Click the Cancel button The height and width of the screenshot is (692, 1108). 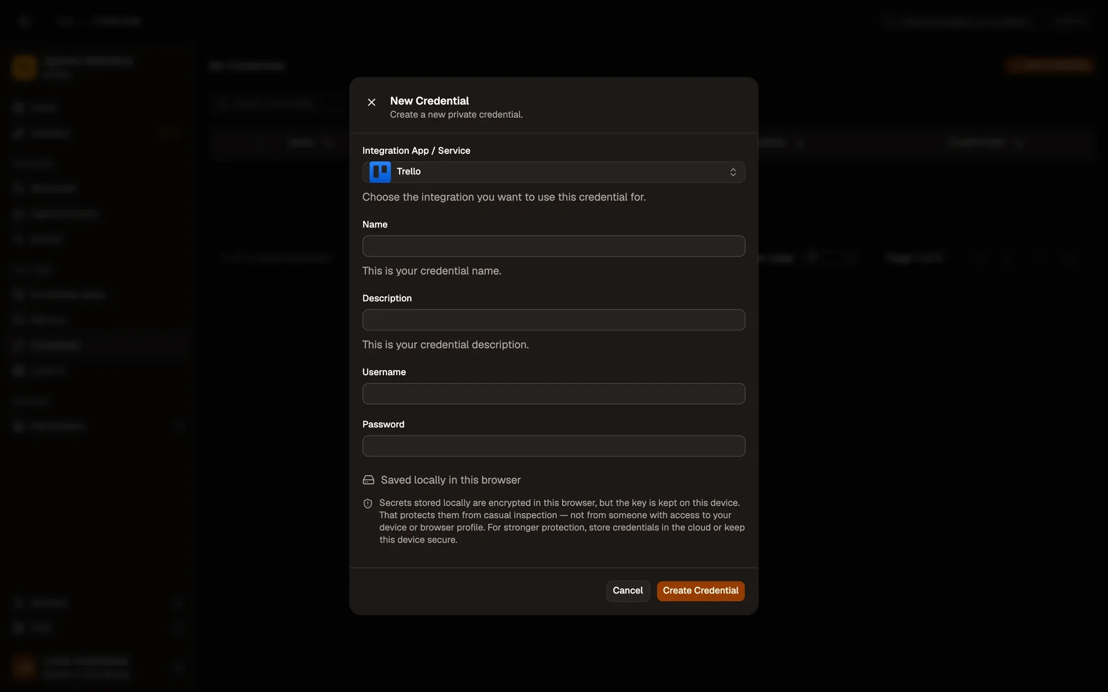point(628,591)
